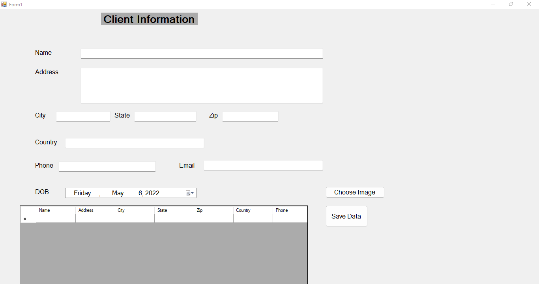Select the Address column header in the grid
The width and height of the screenshot is (539, 284).
click(95, 210)
